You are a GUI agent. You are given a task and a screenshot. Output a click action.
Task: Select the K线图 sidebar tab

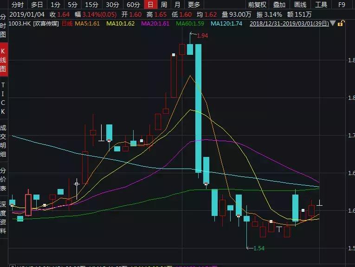[x=3, y=59]
